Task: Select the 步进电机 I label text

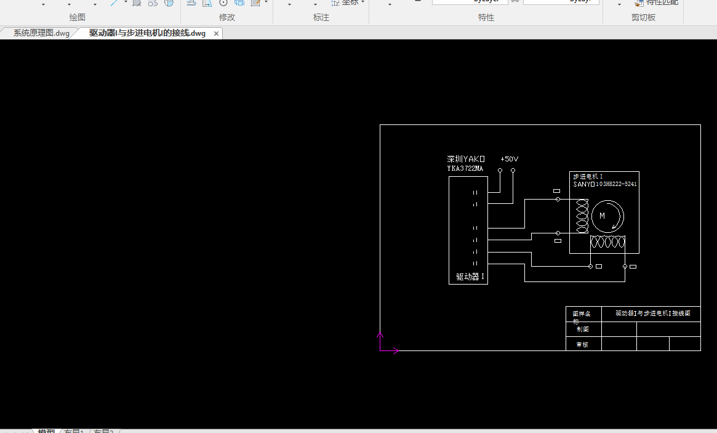Action: (588, 176)
